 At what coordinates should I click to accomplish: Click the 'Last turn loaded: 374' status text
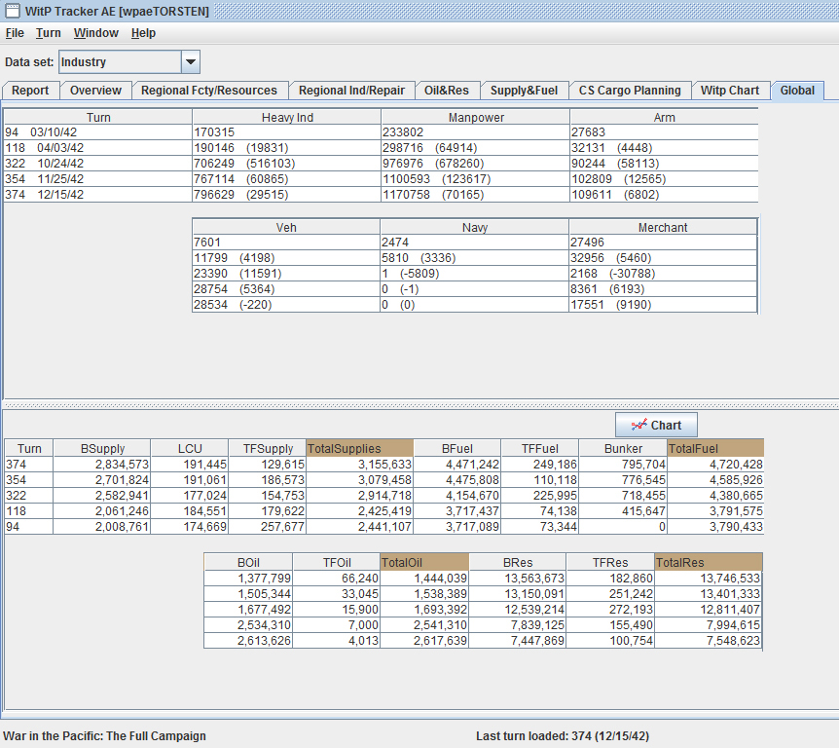click(563, 736)
